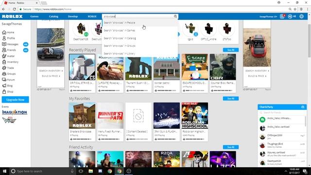Open the Content Deleted favorite thumbnail
The height and width of the screenshot is (175, 311).
138,116
